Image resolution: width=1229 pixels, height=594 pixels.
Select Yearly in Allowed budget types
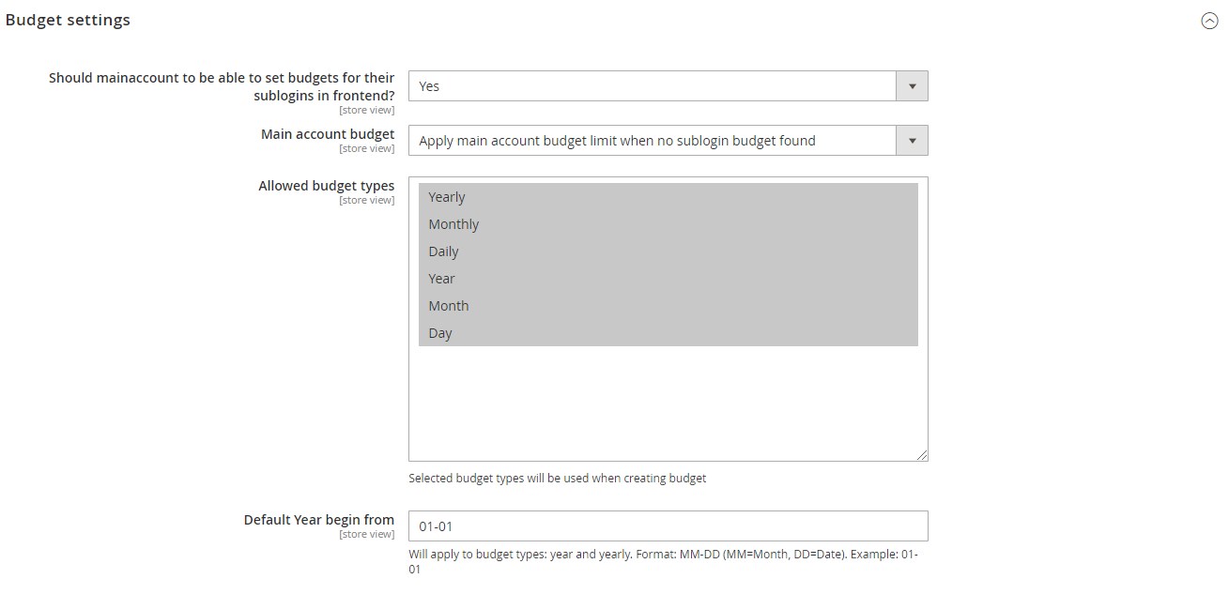[x=668, y=197]
